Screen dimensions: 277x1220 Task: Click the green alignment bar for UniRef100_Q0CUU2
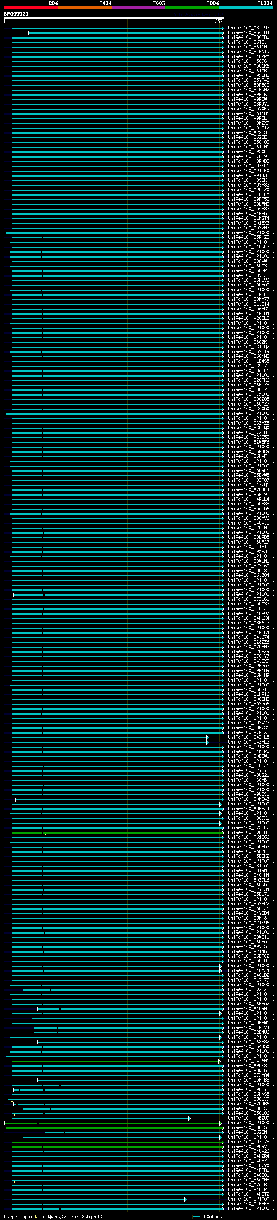[x=117, y=833]
